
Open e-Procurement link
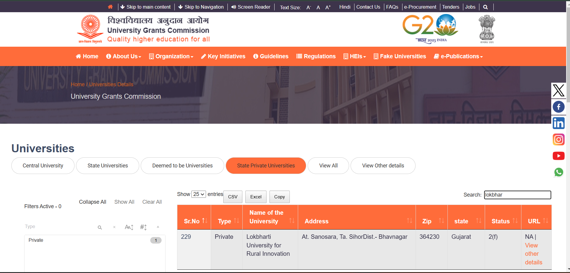tap(420, 7)
